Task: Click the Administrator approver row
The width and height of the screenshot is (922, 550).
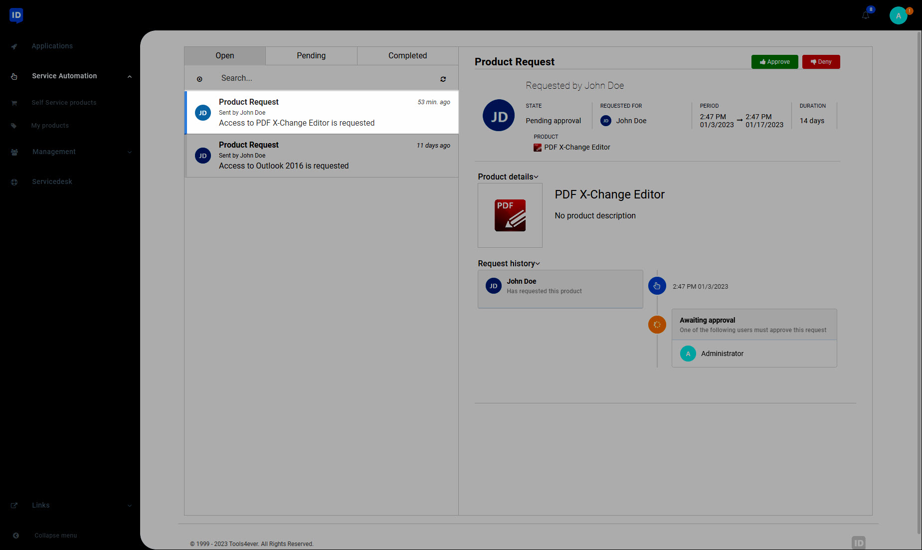Action: tap(754, 354)
